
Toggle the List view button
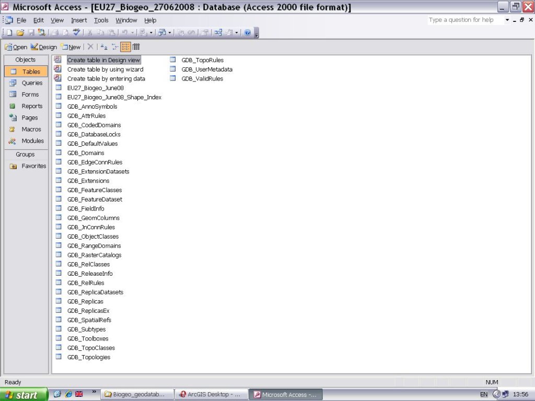125,46
